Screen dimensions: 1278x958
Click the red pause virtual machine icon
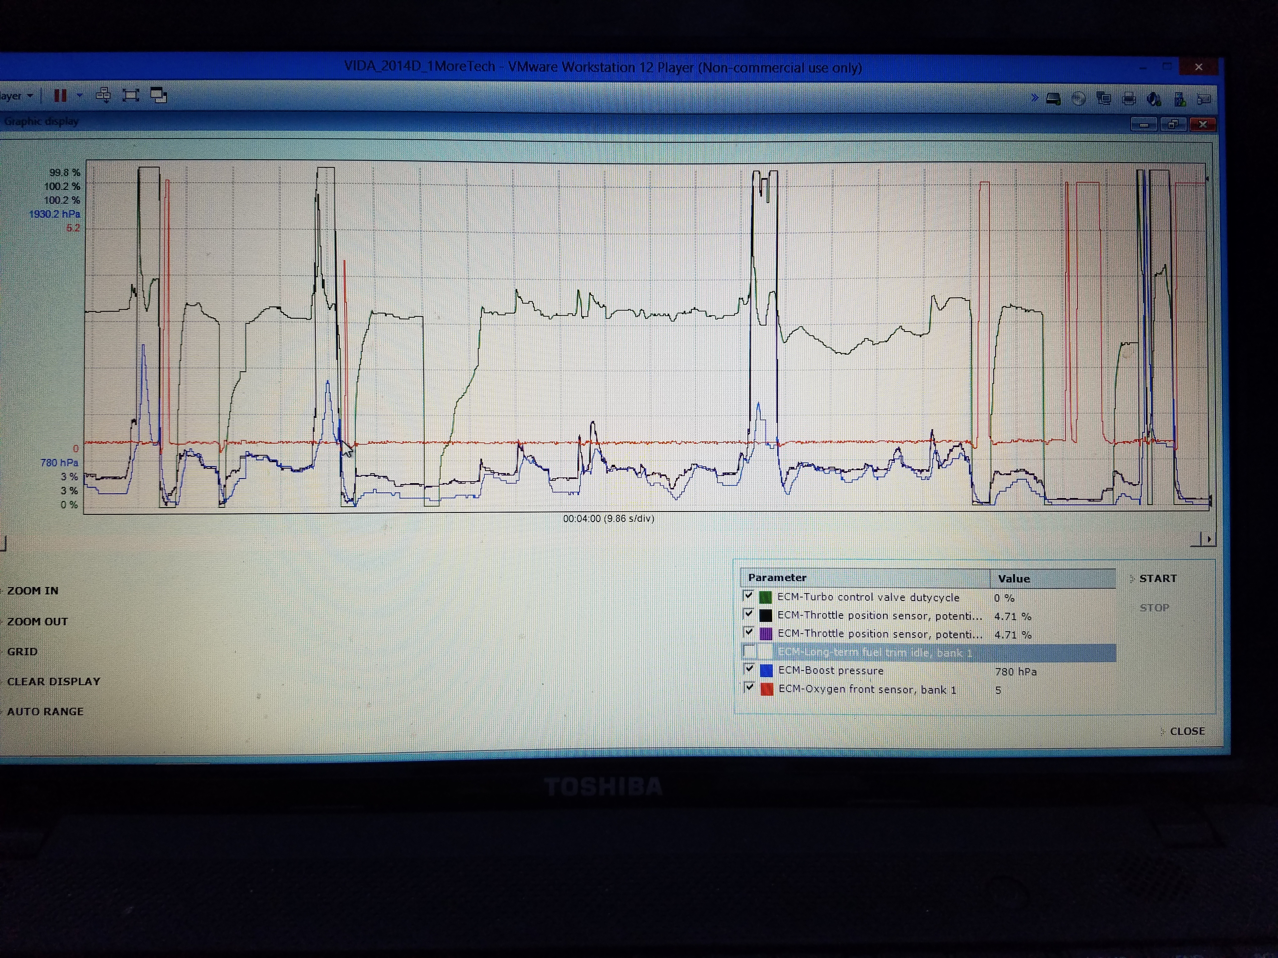(x=60, y=95)
